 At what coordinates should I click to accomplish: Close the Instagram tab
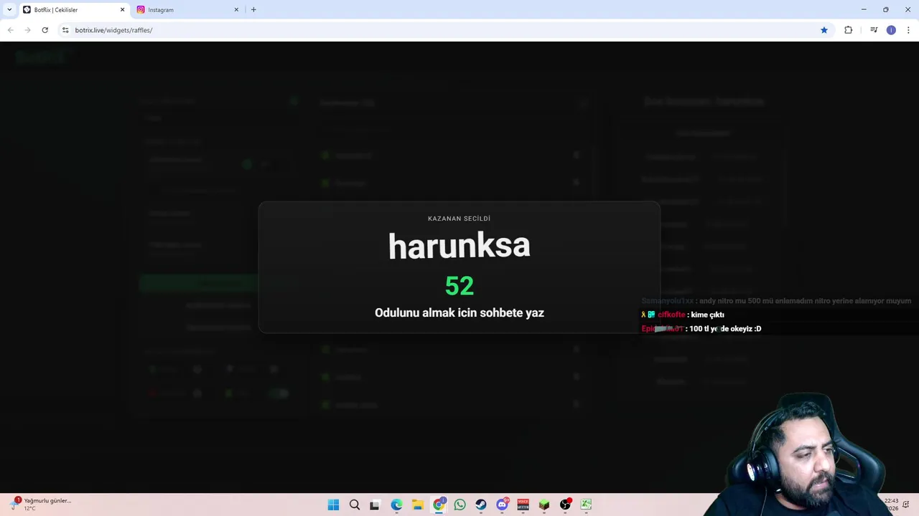pyautogui.click(x=236, y=10)
